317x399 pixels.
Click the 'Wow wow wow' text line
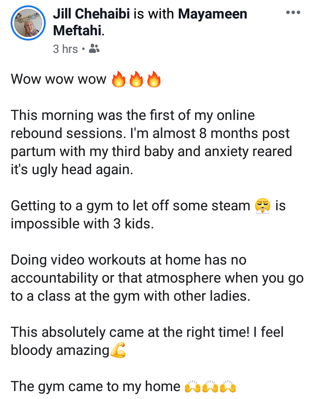pyautogui.click(x=59, y=79)
